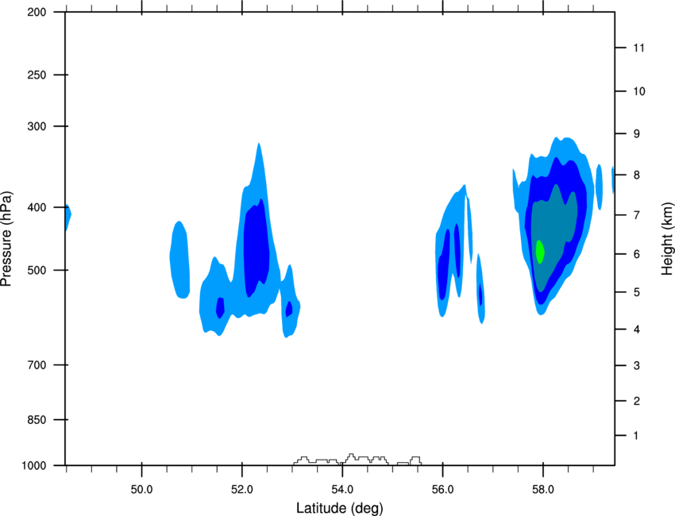Click the 58.0 latitude tick label

543,490
